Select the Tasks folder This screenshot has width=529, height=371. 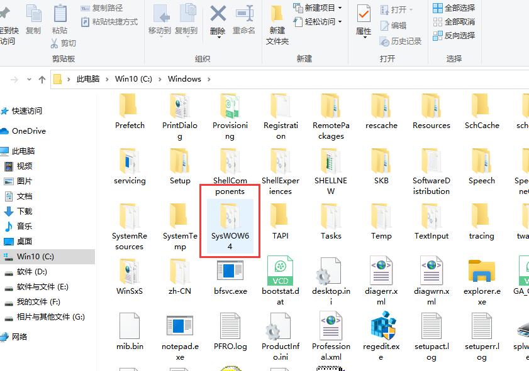pyautogui.click(x=331, y=222)
